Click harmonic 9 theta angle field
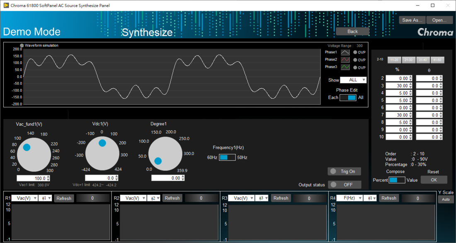 click(x=427, y=130)
